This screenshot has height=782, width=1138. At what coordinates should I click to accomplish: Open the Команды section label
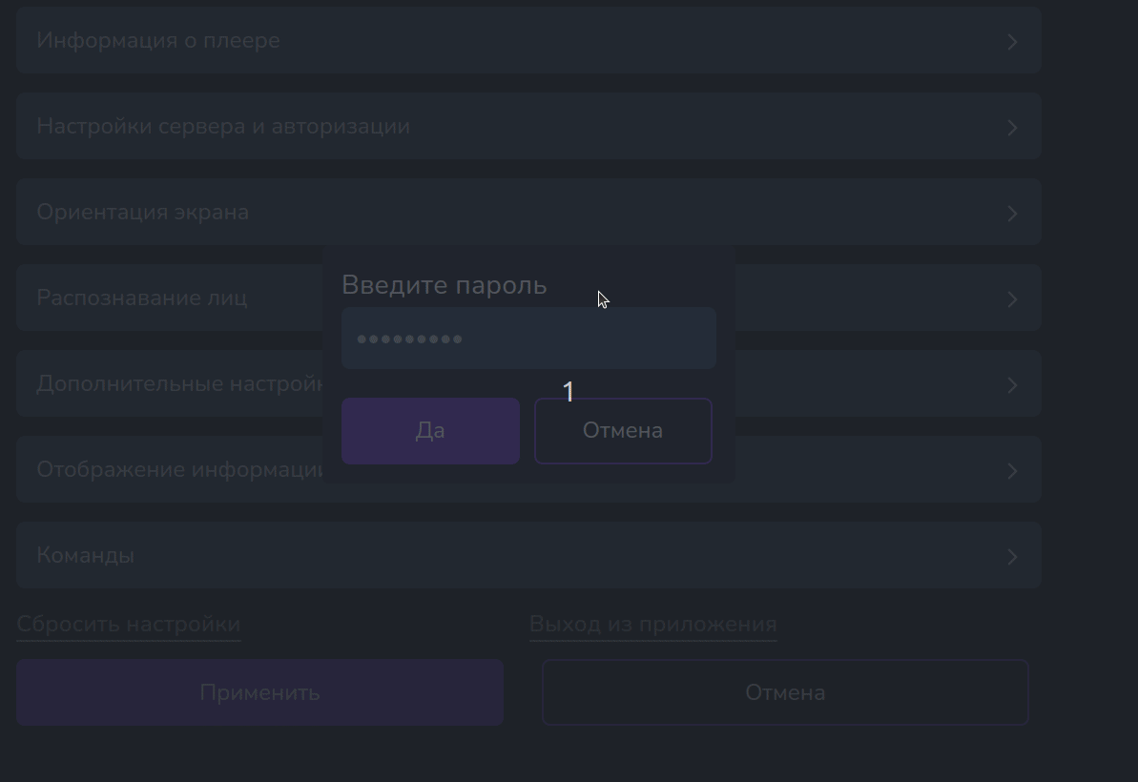pos(86,556)
